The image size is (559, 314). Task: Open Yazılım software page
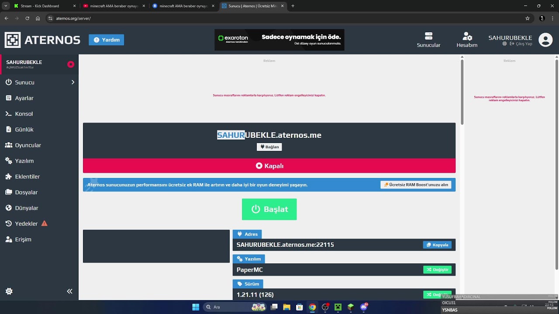[39, 161]
